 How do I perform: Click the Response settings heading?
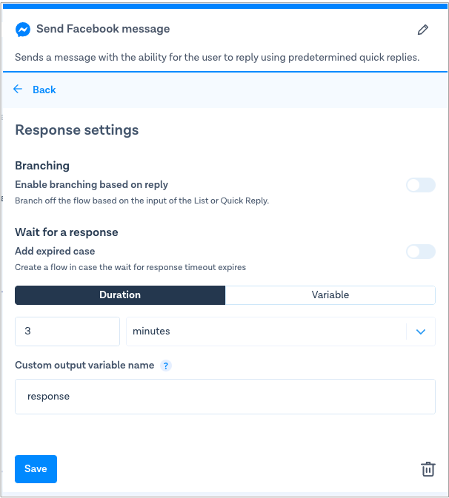77,130
